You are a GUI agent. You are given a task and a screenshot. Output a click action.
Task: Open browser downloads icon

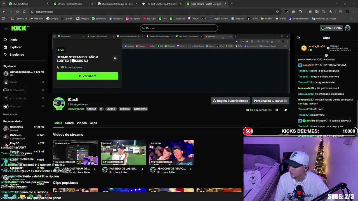330,12
